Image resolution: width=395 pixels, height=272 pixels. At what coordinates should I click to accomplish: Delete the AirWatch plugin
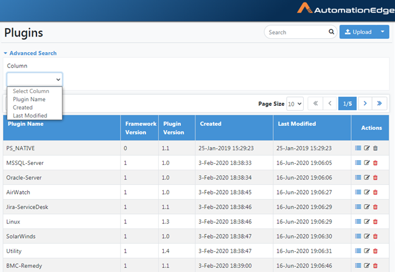point(376,192)
